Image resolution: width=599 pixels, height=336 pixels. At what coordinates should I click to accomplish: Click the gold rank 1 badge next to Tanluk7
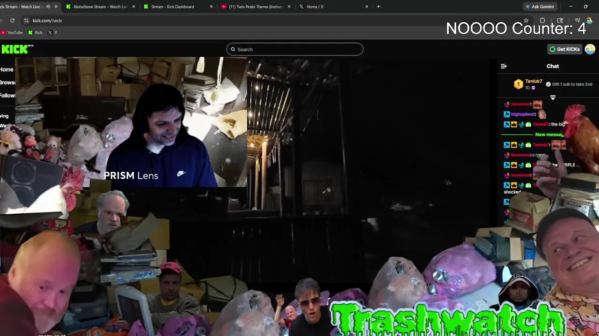pyautogui.click(x=518, y=84)
